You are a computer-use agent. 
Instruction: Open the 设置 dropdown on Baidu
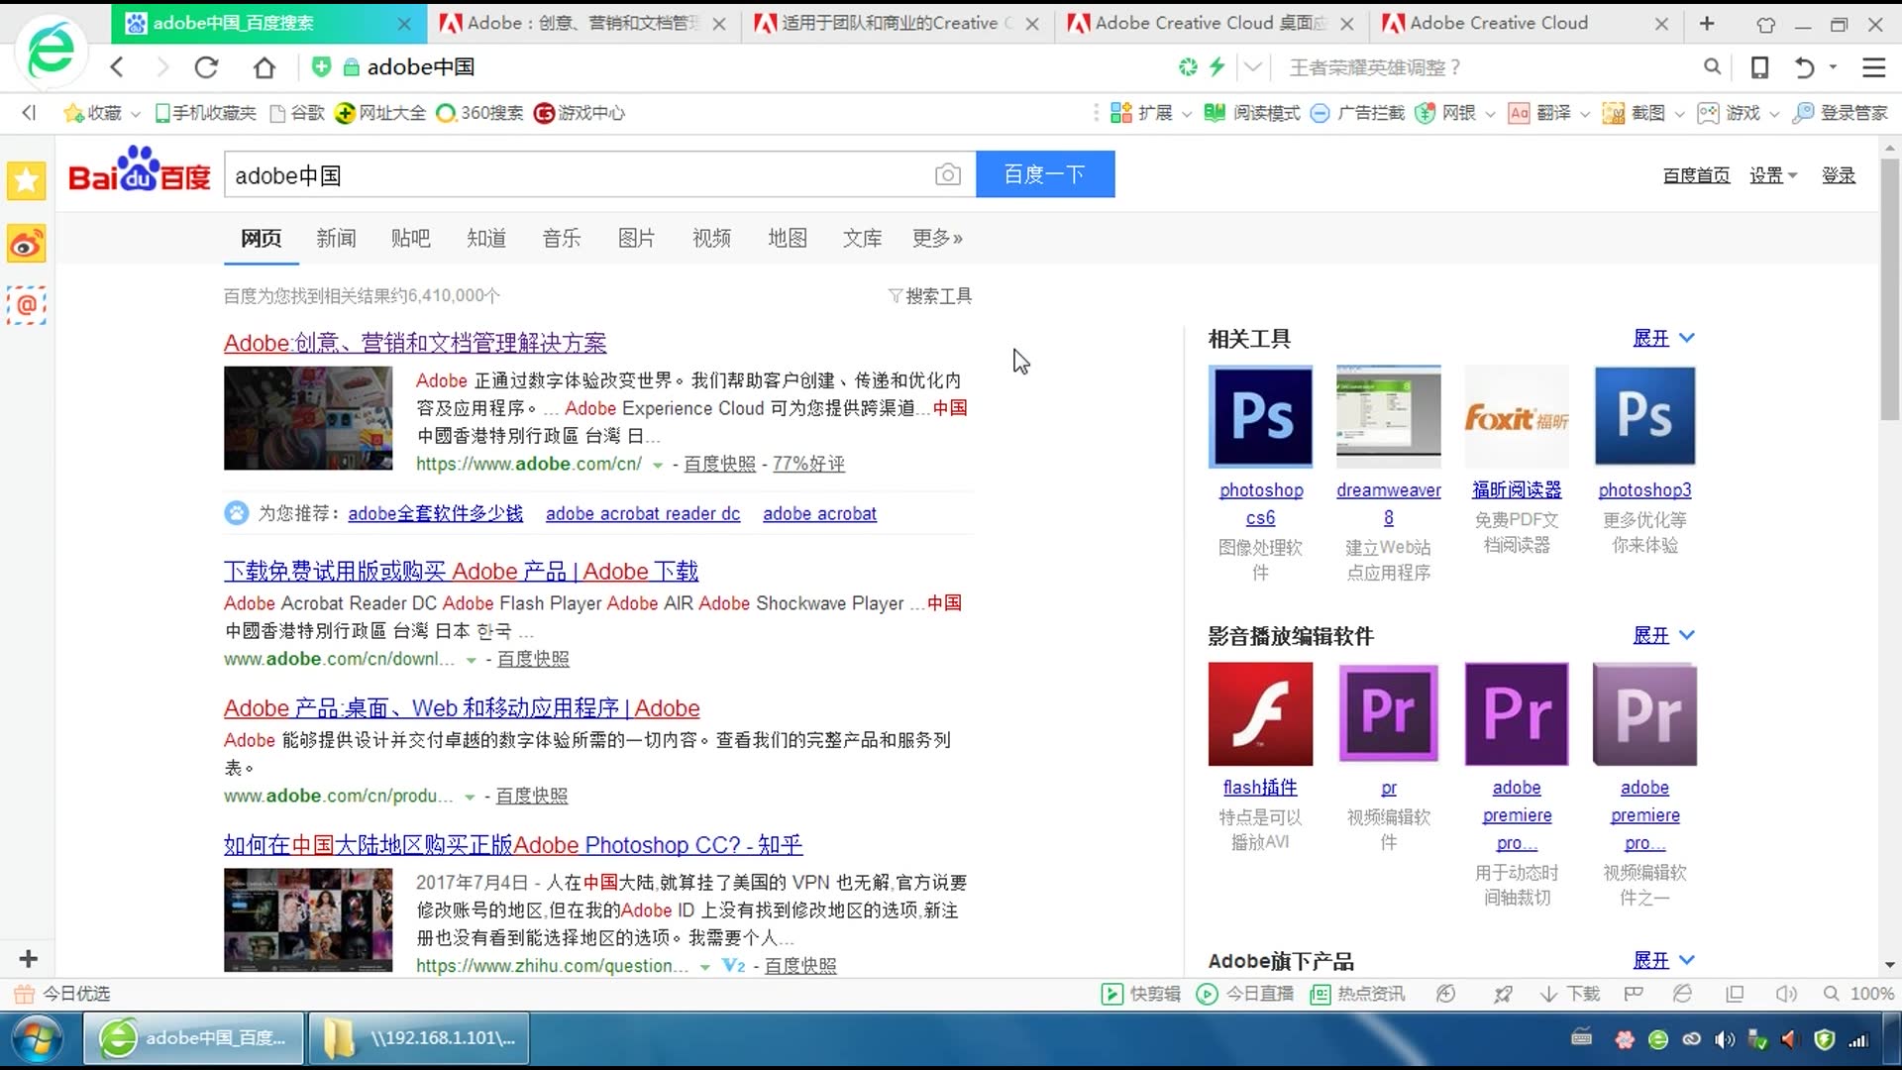point(1772,175)
